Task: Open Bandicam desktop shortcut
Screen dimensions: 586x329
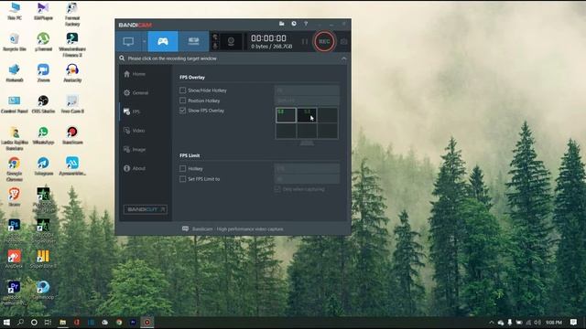Action: pyautogui.click(x=72, y=135)
